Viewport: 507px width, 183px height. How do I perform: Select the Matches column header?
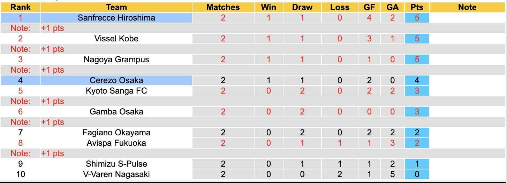(x=223, y=7)
